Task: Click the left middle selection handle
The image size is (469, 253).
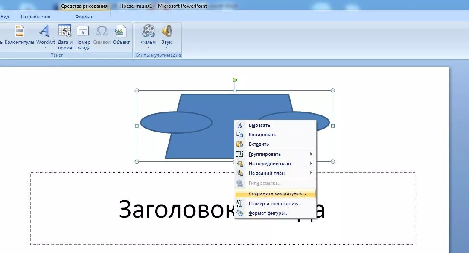Action: (x=137, y=126)
